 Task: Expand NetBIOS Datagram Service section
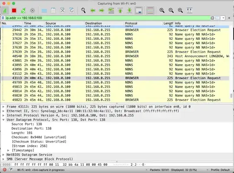[3, 155]
